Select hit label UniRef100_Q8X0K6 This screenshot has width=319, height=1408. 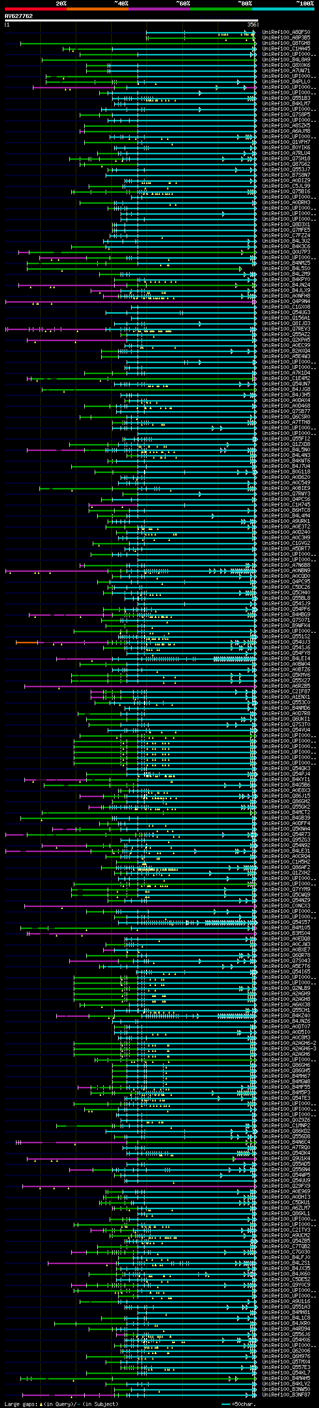pos(286,65)
